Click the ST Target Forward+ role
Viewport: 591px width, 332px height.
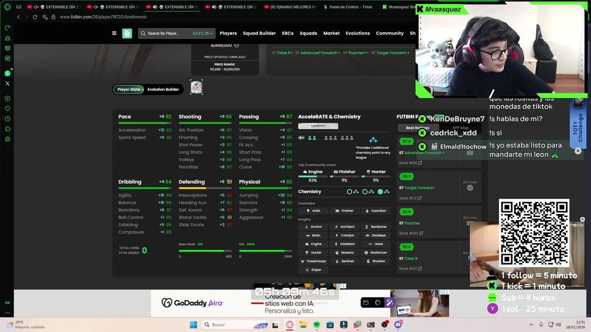[417, 188]
